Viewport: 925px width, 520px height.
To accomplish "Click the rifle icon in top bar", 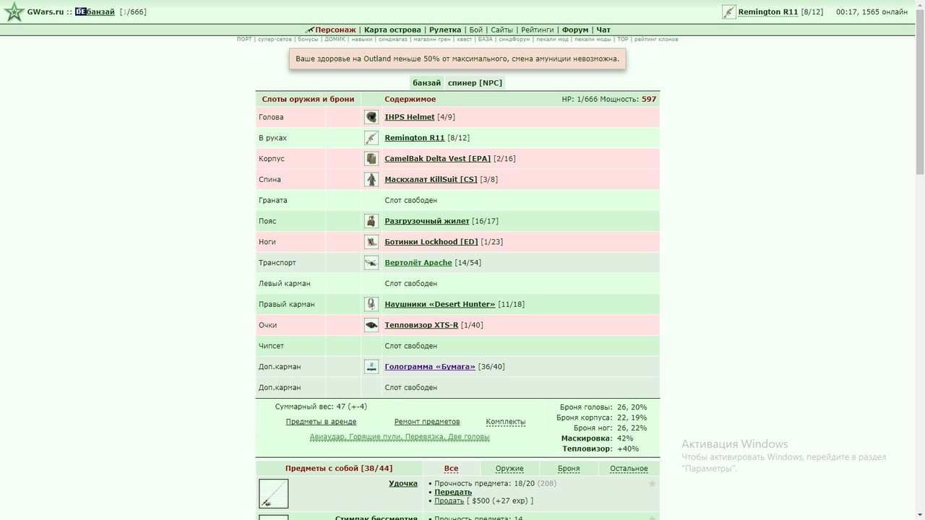I will (x=728, y=12).
